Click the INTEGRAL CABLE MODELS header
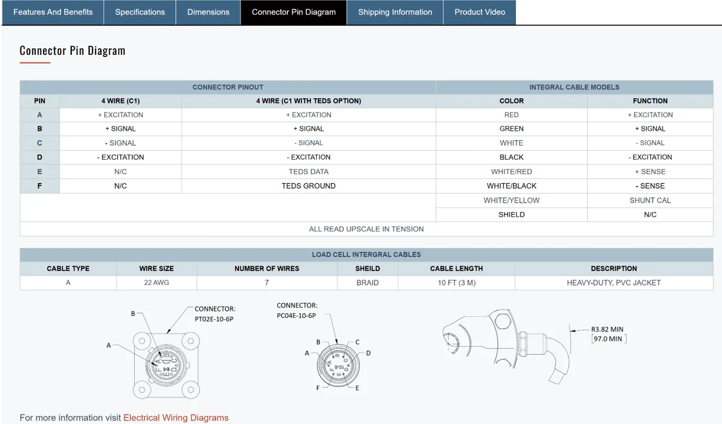The image size is (722, 424). click(574, 87)
